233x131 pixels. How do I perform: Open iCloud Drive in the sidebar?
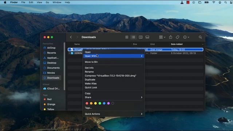(x=51, y=88)
